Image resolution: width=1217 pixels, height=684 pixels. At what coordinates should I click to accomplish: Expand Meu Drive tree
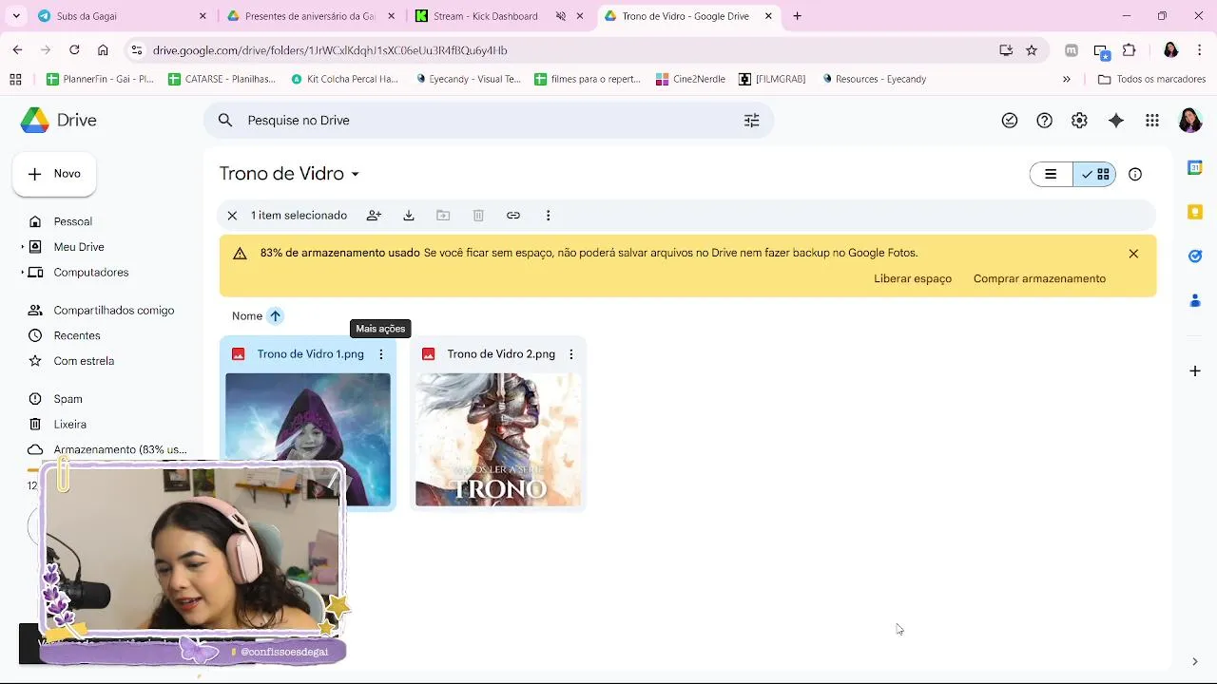(23, 247)
